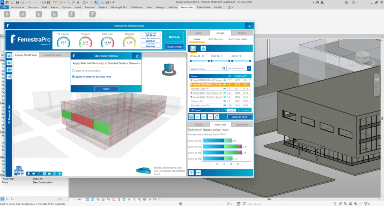Click Apply in Glass Import Options
Viewport: 384px width, 206px height.
[106, 88]
